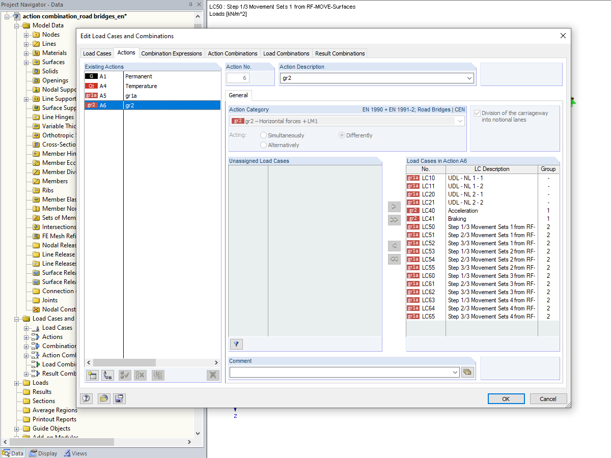The width and height of the screenshot is (611, 458).
Task: Click the Ribs icon in Project Navigator
Action: click(x=36, y=190)
